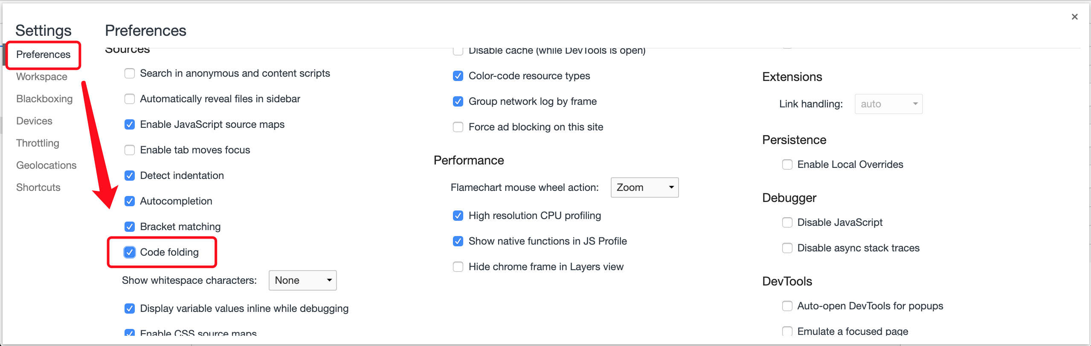
Task: Open Flamechart mouse wheel action dropdown
Action: 644,187
